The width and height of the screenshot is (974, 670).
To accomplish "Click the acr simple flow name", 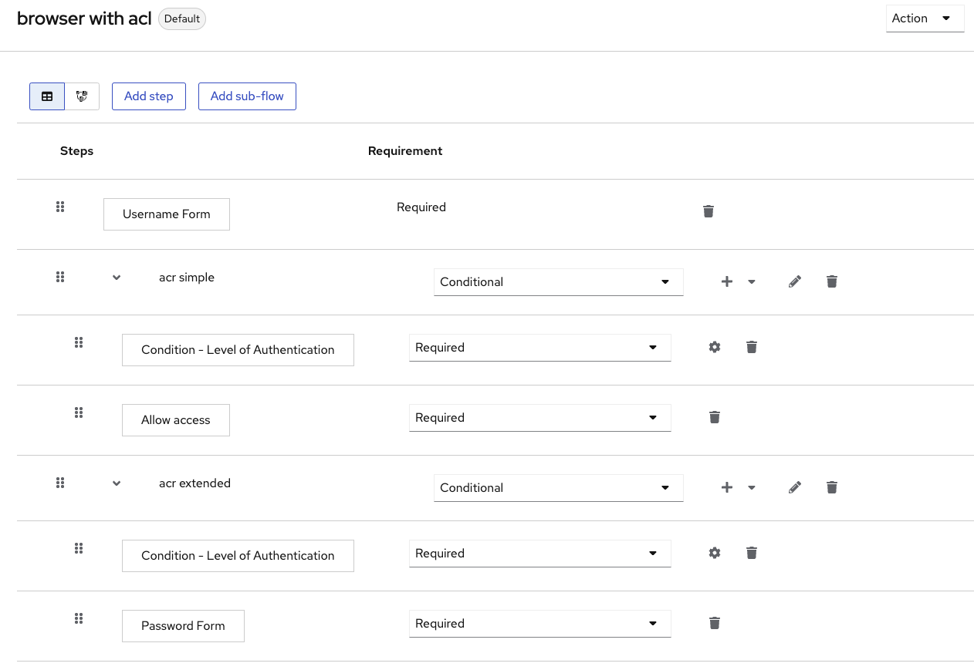I will click(187, 278).
